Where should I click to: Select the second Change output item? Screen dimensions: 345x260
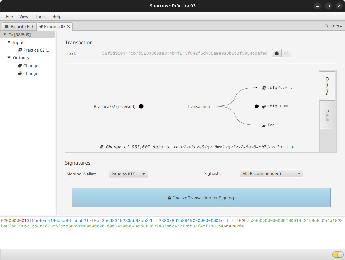click(28, 73)
